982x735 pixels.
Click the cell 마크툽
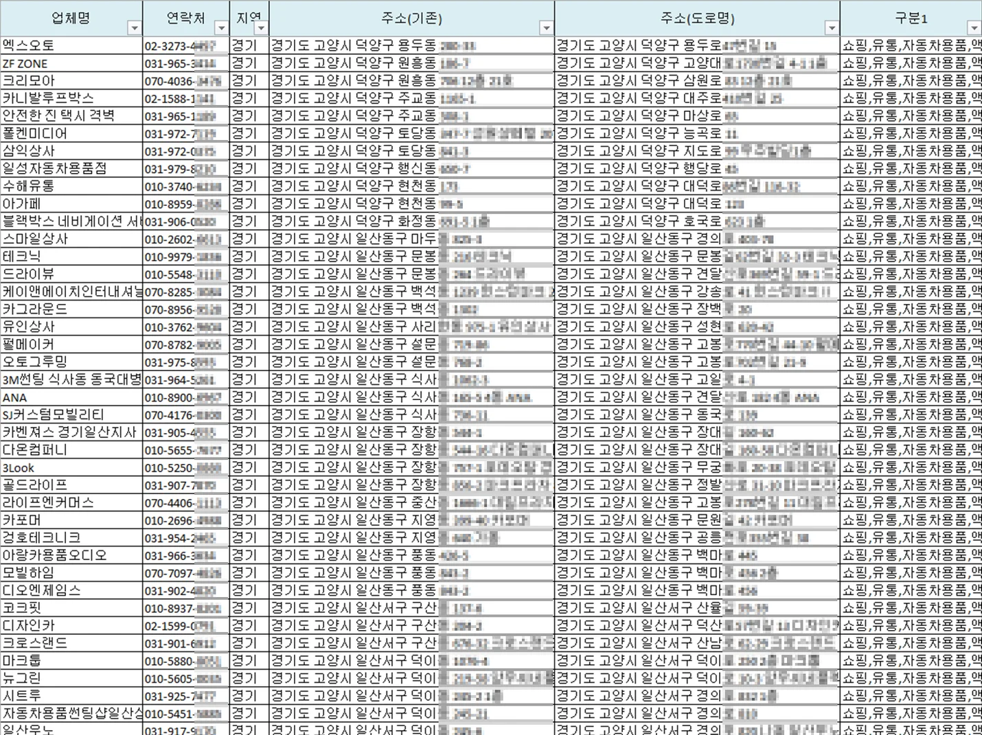71,661
